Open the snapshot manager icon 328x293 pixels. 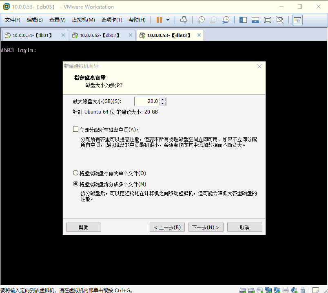[x=226, y=20]
